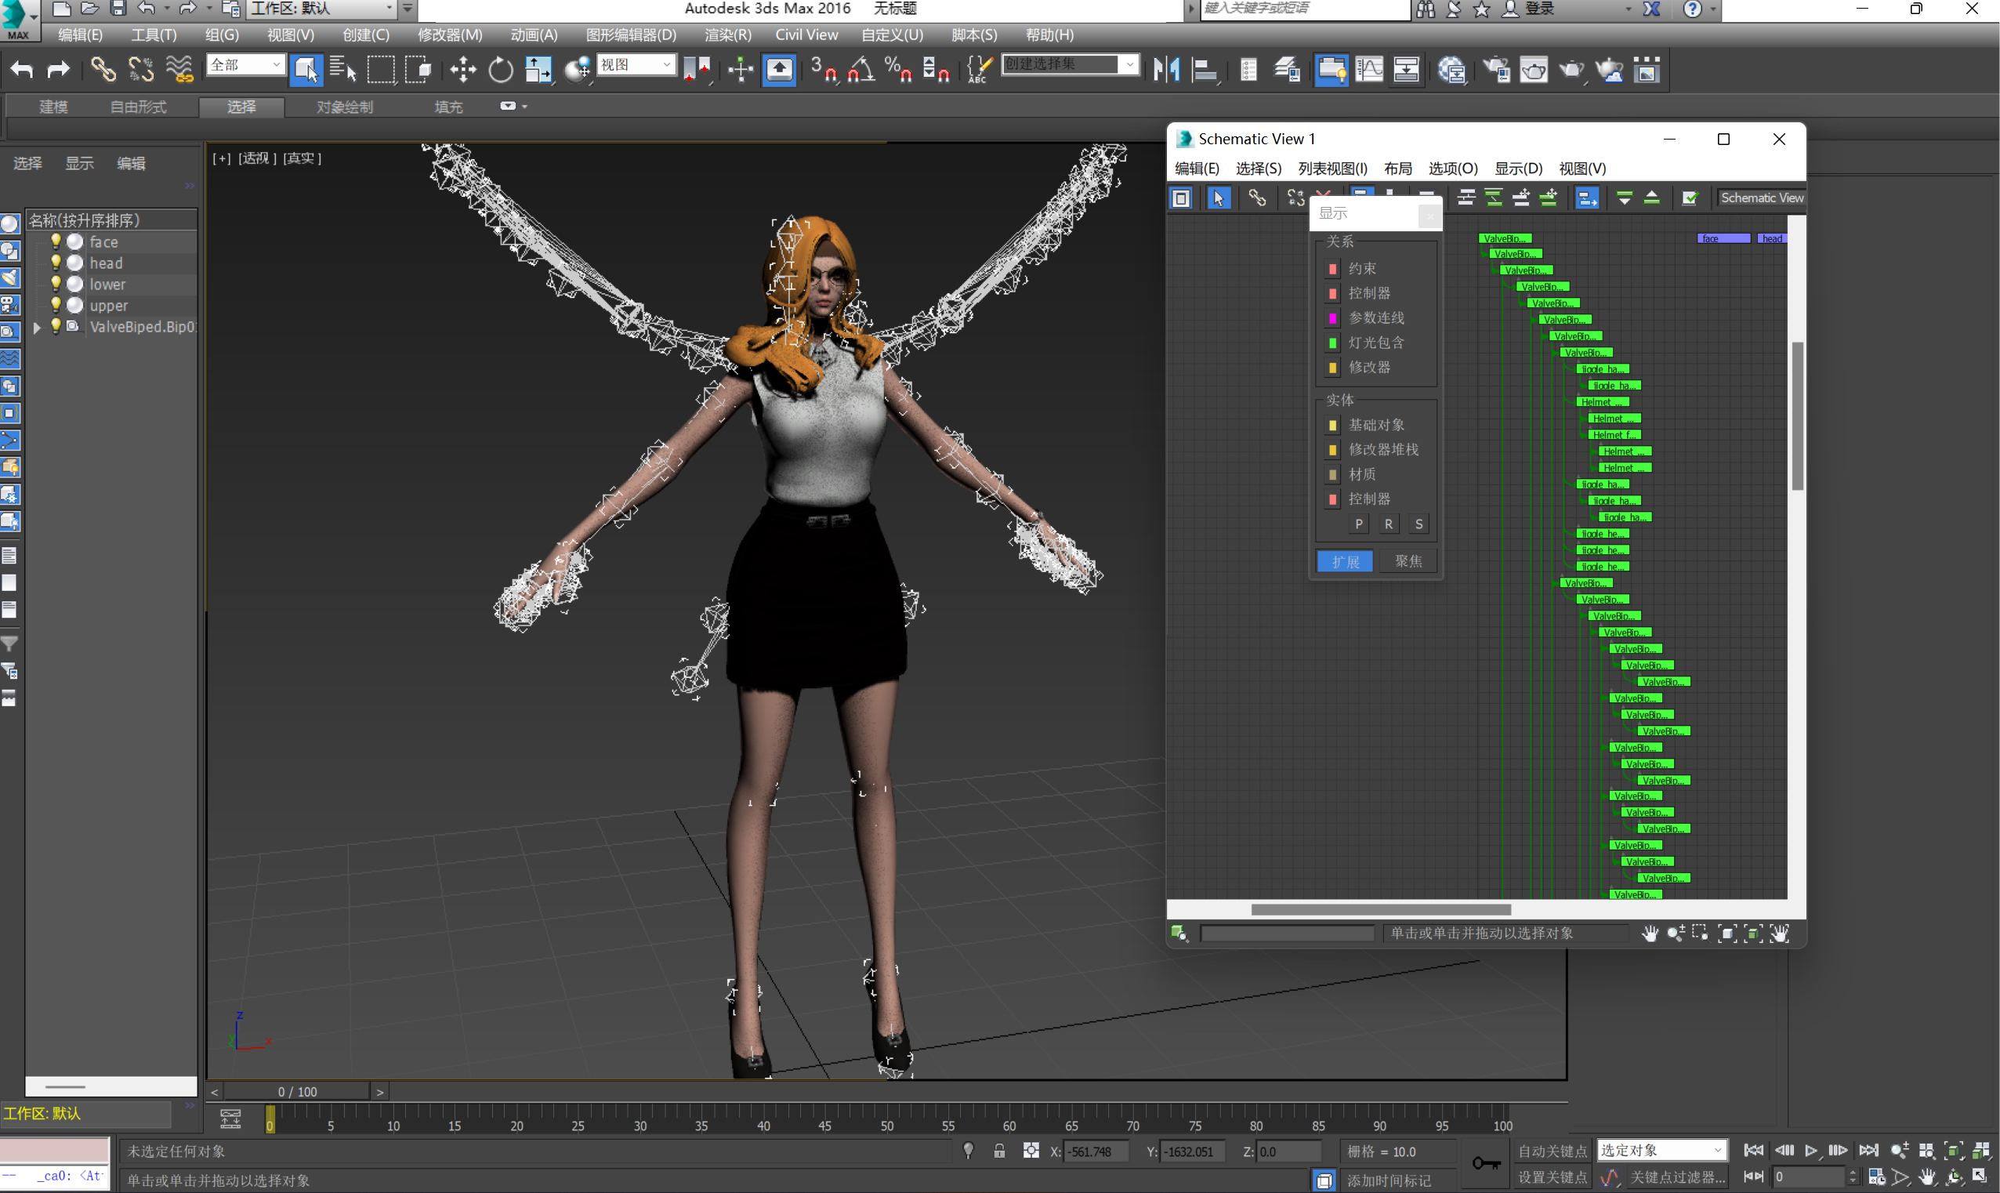
Task: Click Expand Selected arrow in Schematic View
Action: point(1624,198)
